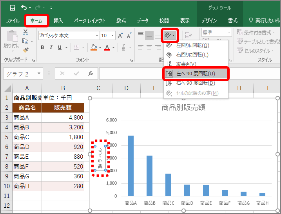The height and width of the screenshot is (214, 281).
Task: Click the 商品A bar in chart
Action: (x=131, y=166)
